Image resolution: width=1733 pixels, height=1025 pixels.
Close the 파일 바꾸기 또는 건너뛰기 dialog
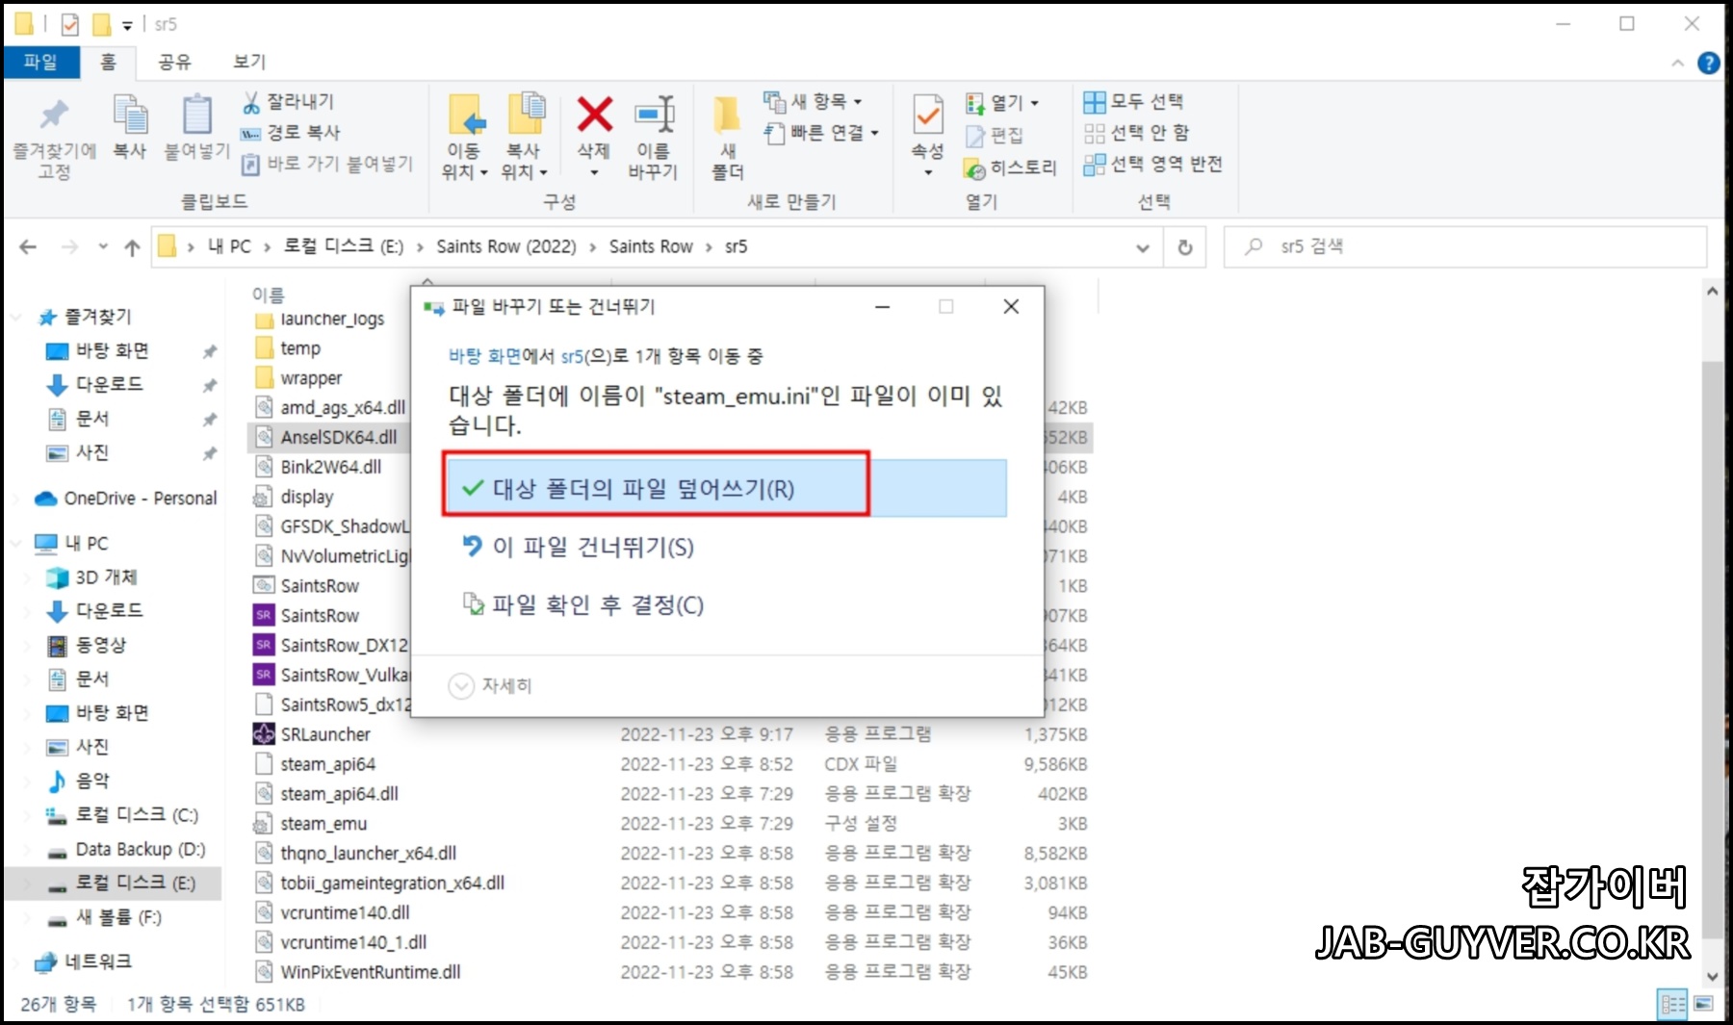point(1011,306)
